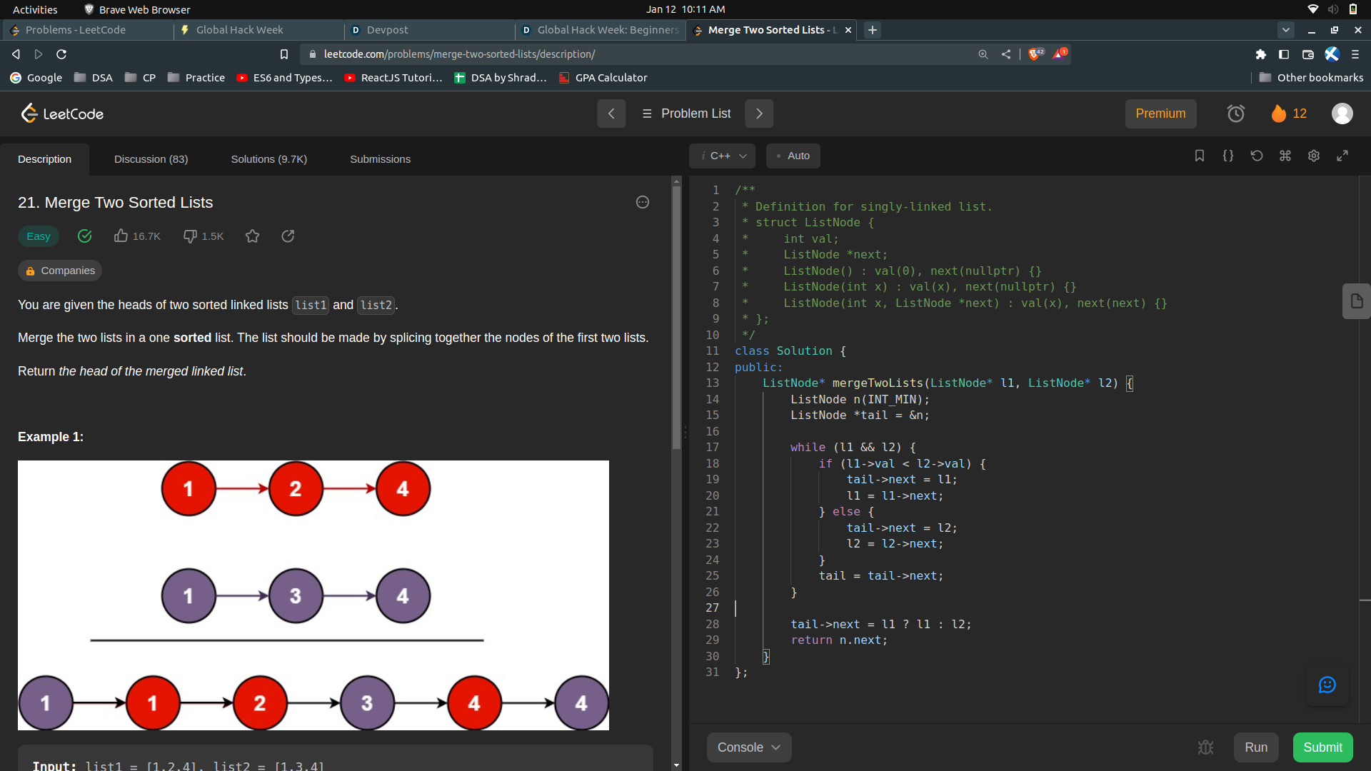The image size is (1371, 771).
Task: Click the Companies lock tag
Action: 60,271
